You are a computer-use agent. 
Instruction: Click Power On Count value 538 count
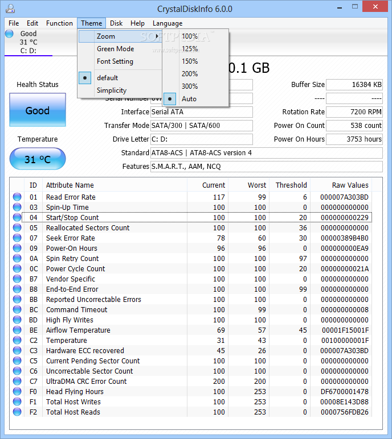point(354,126)
